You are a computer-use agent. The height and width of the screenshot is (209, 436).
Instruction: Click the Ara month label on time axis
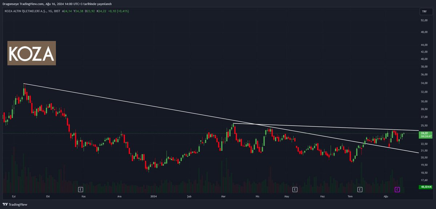(x=119, y=196)
